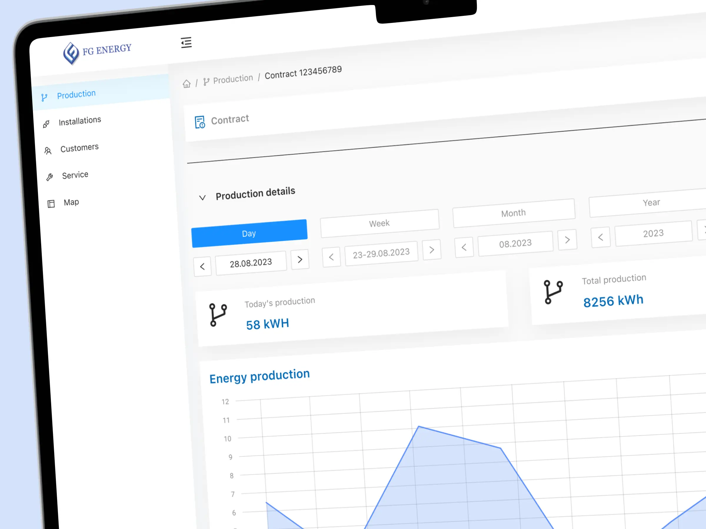Screen dimensions: 706x529
Task: Select the Week period button
Action: [379, 223]
